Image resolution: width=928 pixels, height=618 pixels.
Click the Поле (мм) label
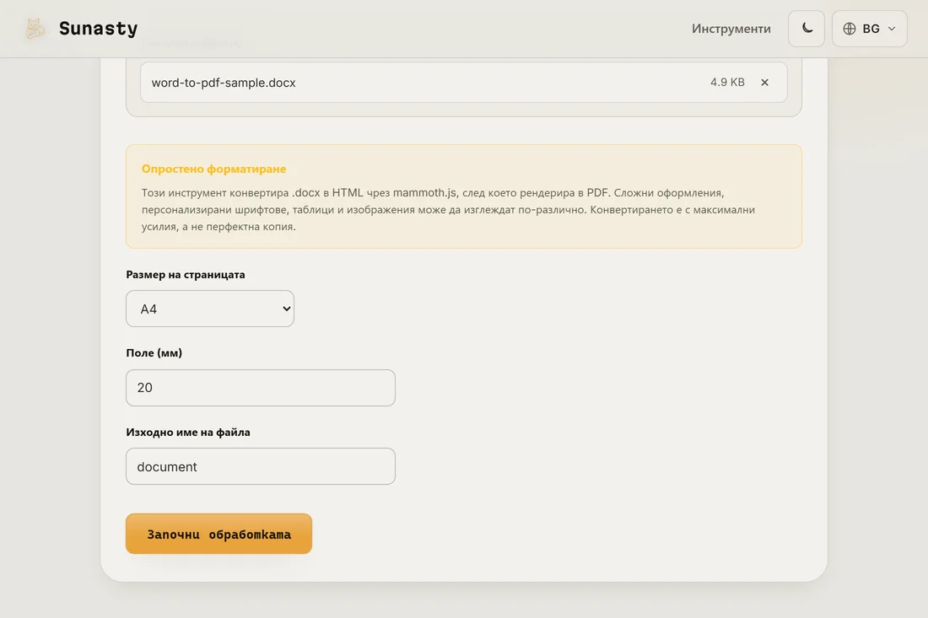click(154, 353)
